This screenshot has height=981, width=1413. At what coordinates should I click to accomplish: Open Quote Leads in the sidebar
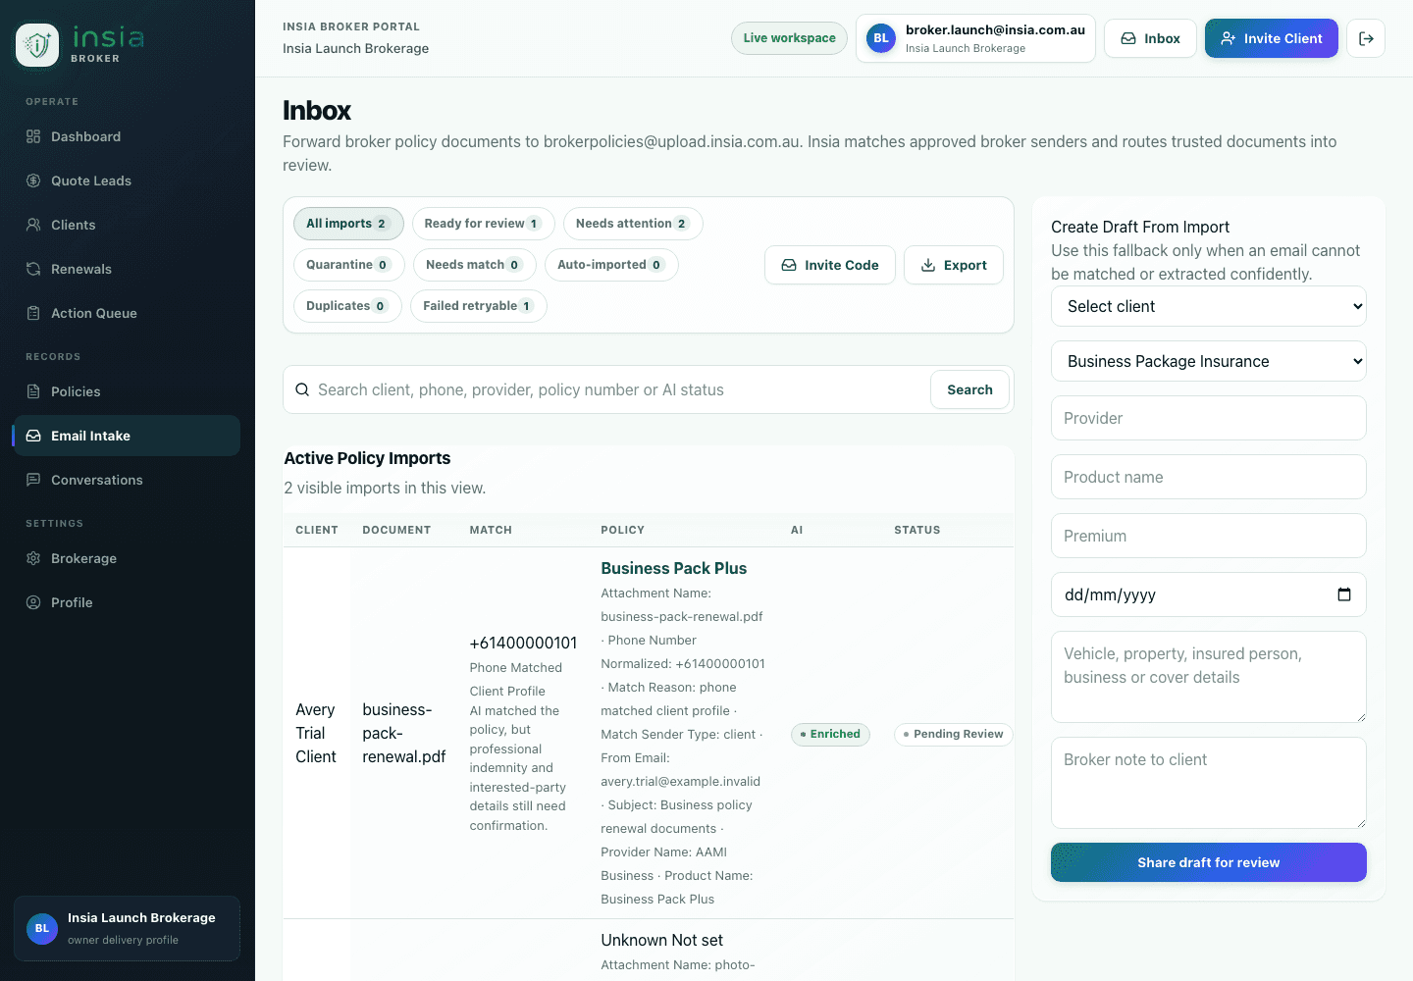coord(127,181)
